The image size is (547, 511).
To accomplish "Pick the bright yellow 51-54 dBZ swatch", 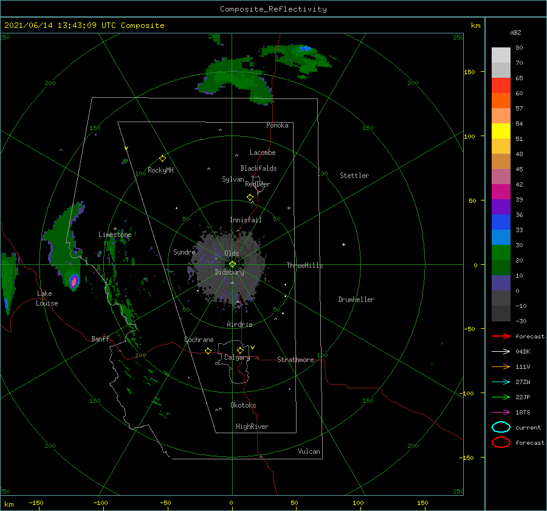I will 501,131.
